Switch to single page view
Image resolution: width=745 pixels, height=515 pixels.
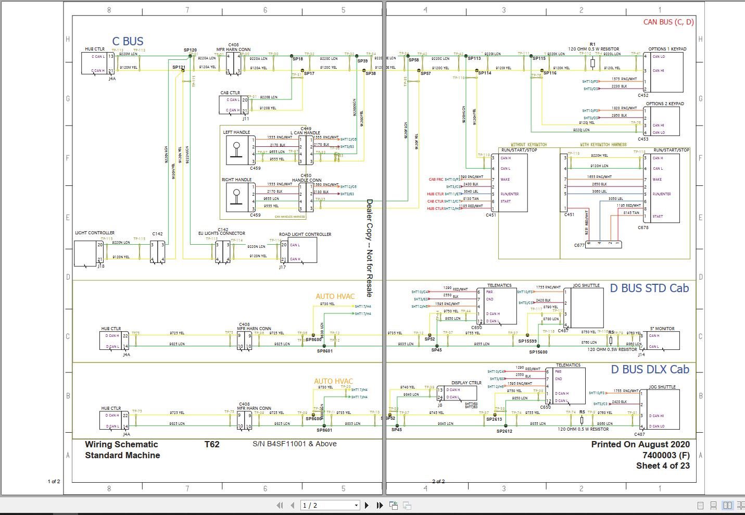tap(700, 505)
